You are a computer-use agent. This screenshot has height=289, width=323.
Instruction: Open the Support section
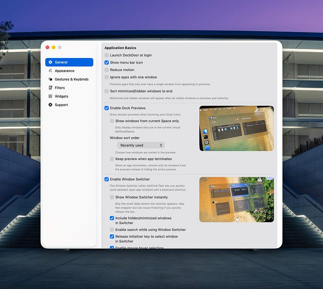tap(69, 105)
